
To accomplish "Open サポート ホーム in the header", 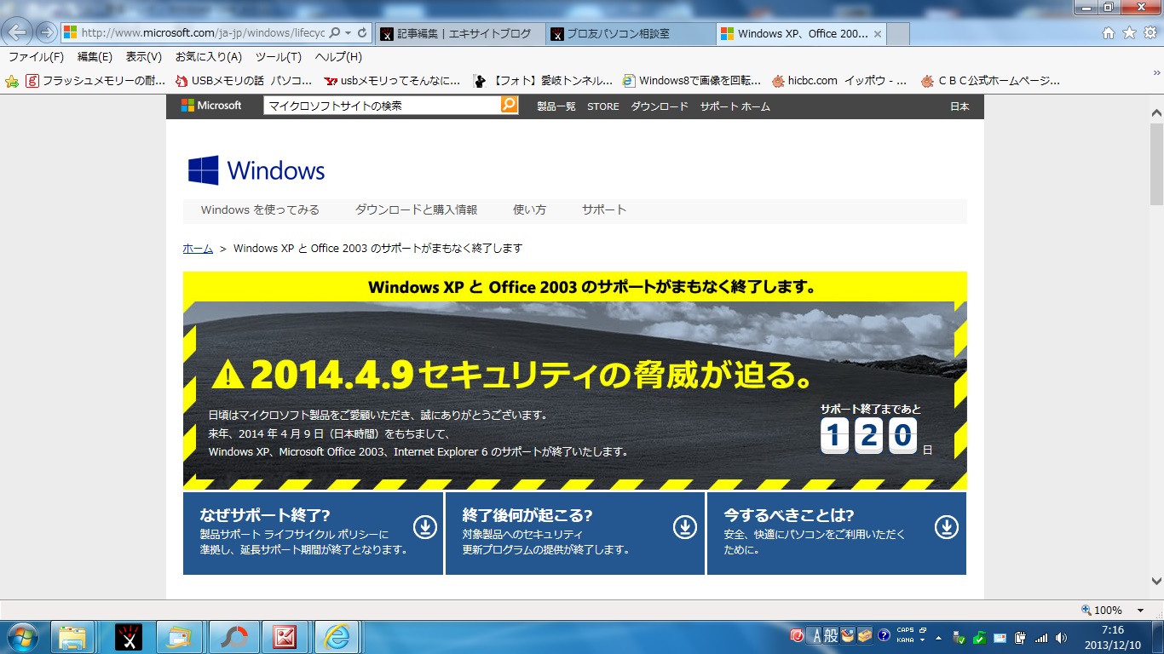I will pos(735,106).
